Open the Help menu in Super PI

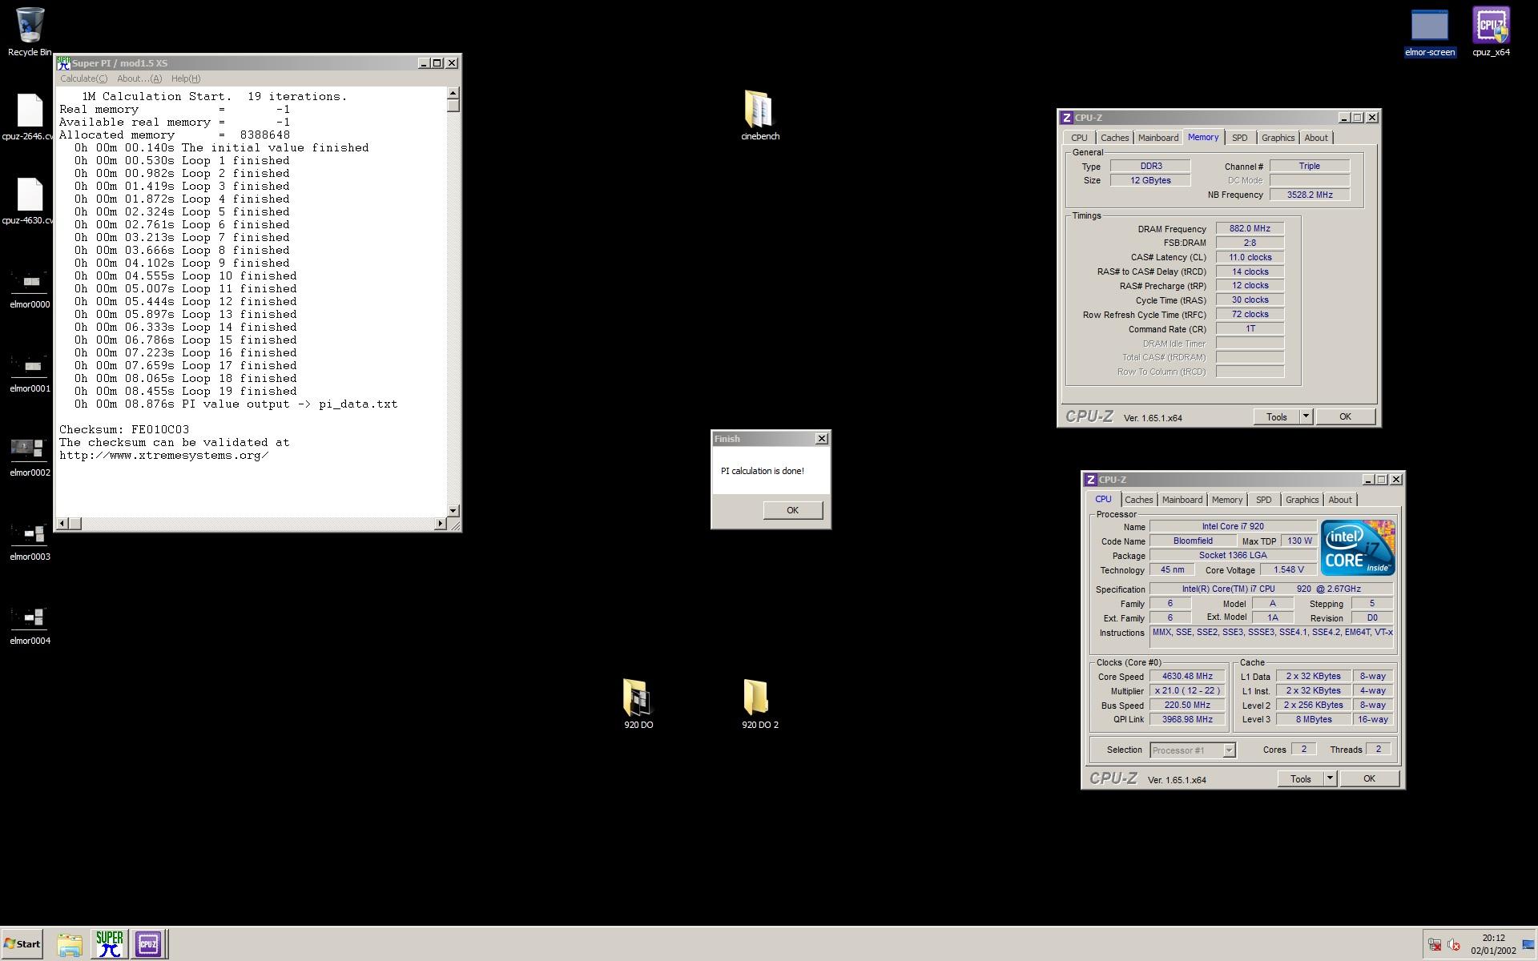coord(186,78)
